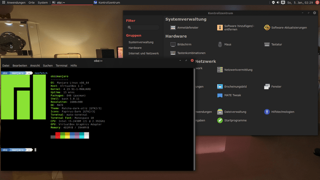The image size is (320, 180).
Task: Launch MATE Tweak
Action: [229, 95]
